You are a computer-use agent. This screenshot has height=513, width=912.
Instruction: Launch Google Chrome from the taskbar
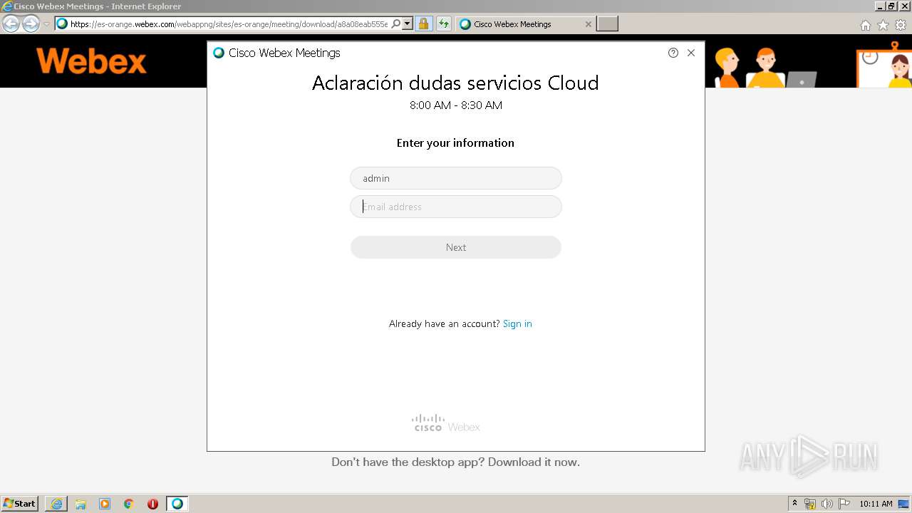click(129, 504)
